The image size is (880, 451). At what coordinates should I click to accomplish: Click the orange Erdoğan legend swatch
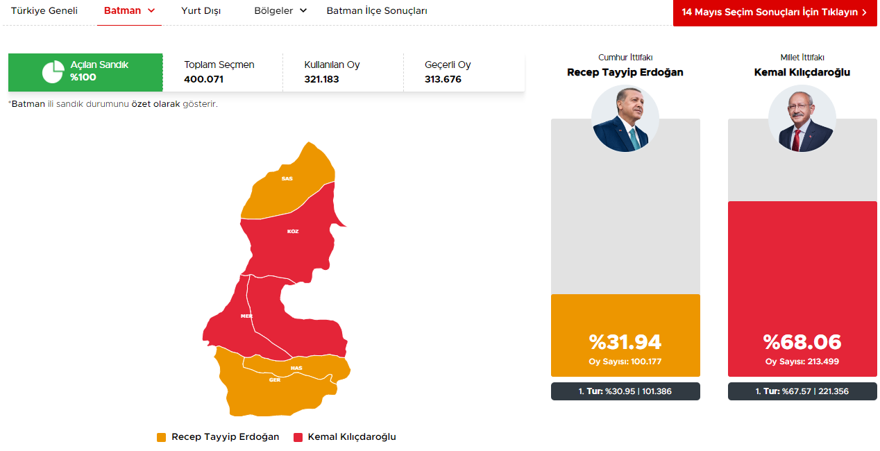click(162, 437)
